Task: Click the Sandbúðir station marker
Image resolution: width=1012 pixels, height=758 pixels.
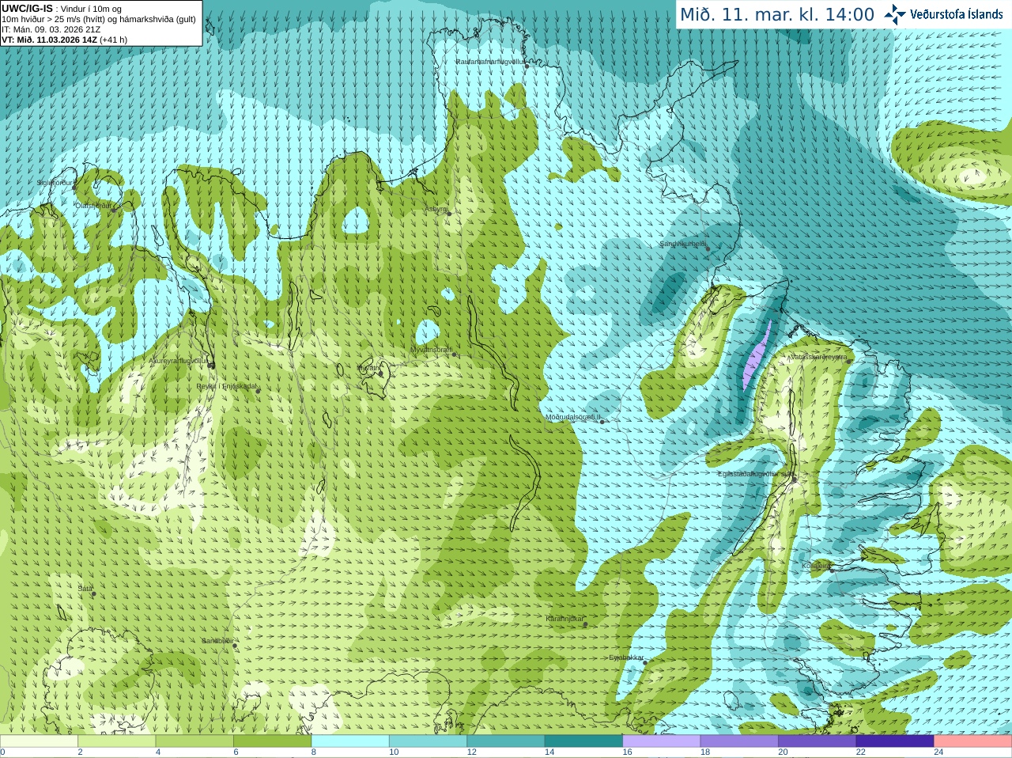Action: point(235,646)
